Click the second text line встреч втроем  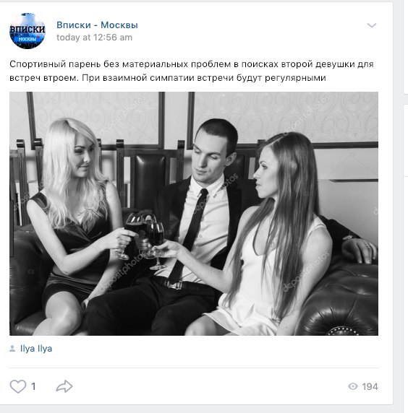(x=168, y=78)
